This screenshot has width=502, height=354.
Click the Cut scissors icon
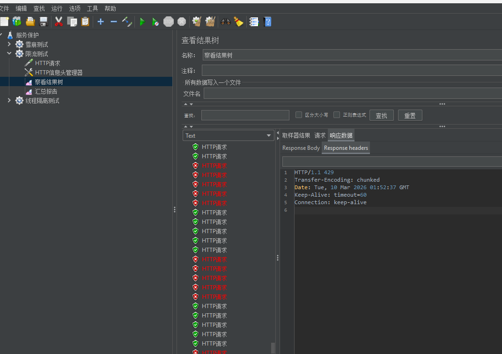click(x=59, y=22)
